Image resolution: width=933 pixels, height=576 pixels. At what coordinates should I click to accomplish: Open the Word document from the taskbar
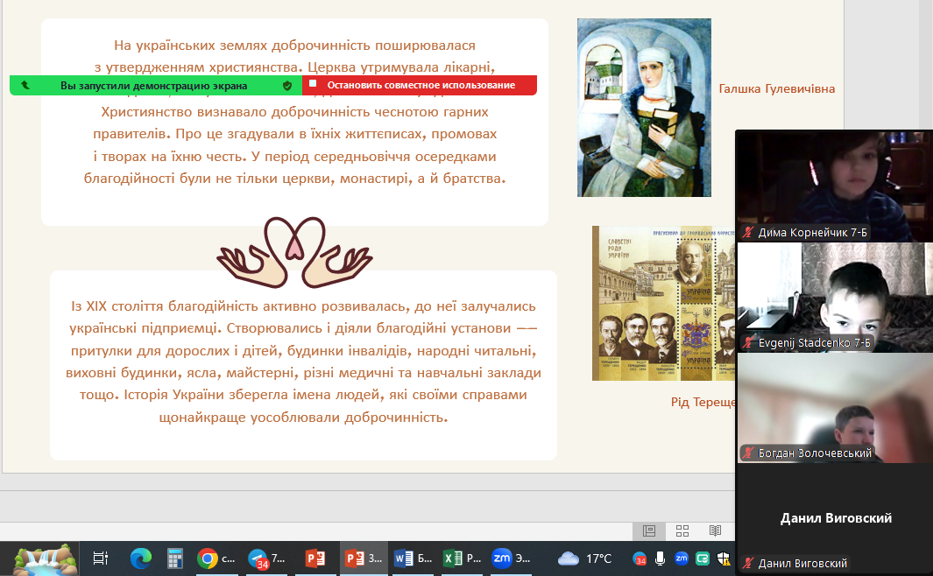point(413,558)
